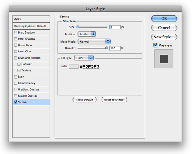Tick the Inner Shadow checkbox

16,39
